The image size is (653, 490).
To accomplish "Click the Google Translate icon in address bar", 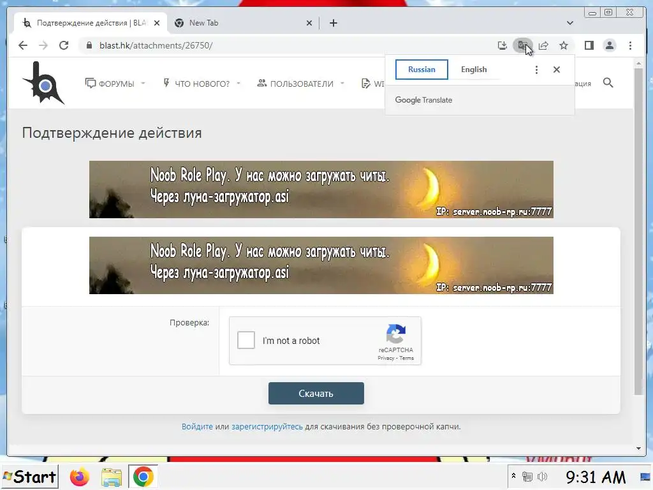I will 522,45.
